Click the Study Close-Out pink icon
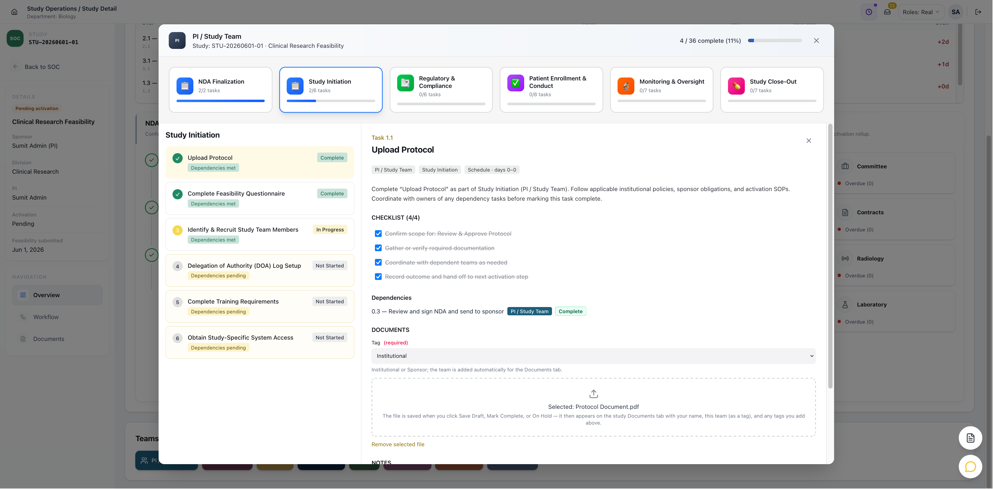This screenshot has width=993, height=489. coord(736,86)
